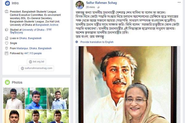Screen dimensions: 185x123
Task: Click the heart relationship status icon
Action: click(6, 43)
